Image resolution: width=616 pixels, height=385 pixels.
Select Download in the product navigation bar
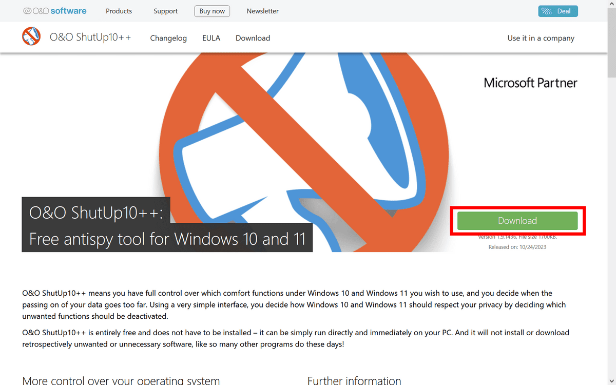(x=253, y=38)
